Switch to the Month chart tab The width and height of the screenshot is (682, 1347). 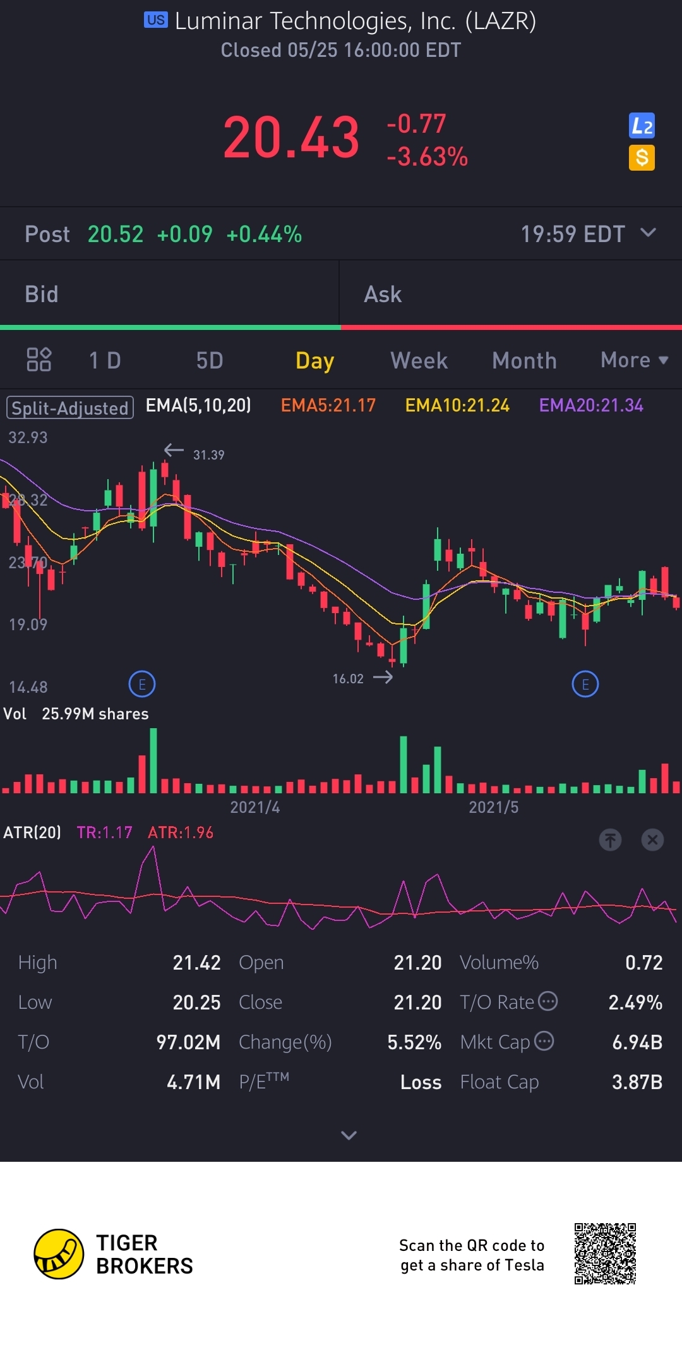click(x=524, y=360)
